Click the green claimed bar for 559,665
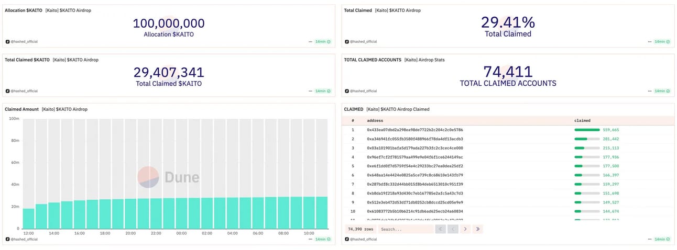The height and width of the screenshot is (250, 677). (x=587, y=130)
